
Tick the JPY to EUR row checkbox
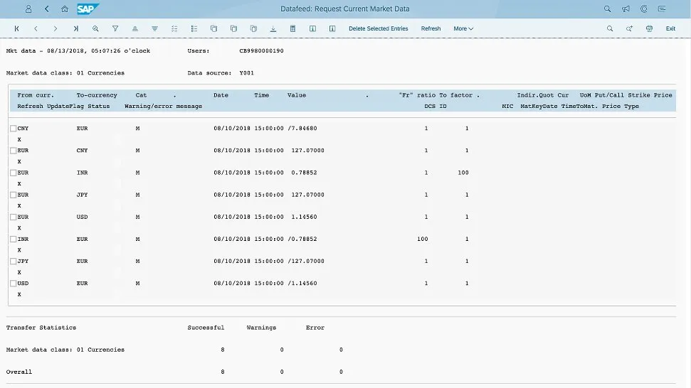point(13,261)
